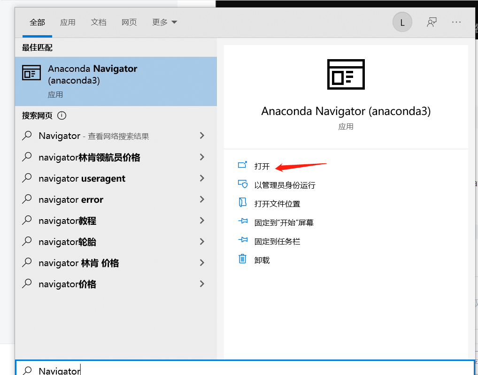Viewport: 478px width, 375px height.
Task: Switch to the 全部 tab
Action: pos(37,22)
